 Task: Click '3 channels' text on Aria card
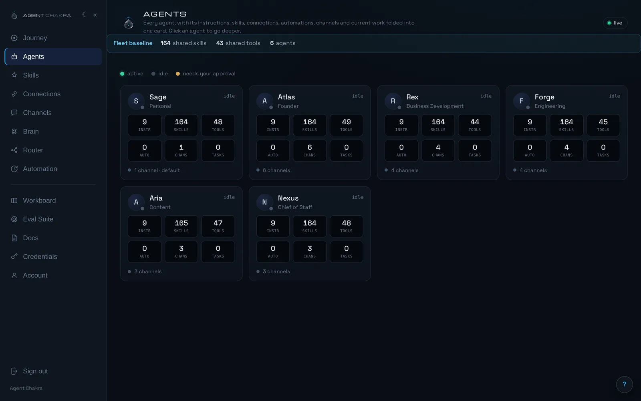148,271
